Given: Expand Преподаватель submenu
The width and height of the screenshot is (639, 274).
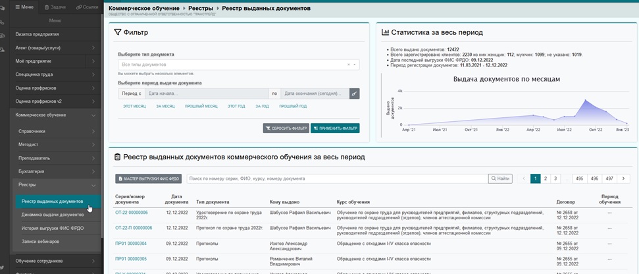Looking at the screenshot, I should pos(57,158).
